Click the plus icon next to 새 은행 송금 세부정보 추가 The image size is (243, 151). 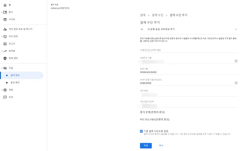point(142,29)
